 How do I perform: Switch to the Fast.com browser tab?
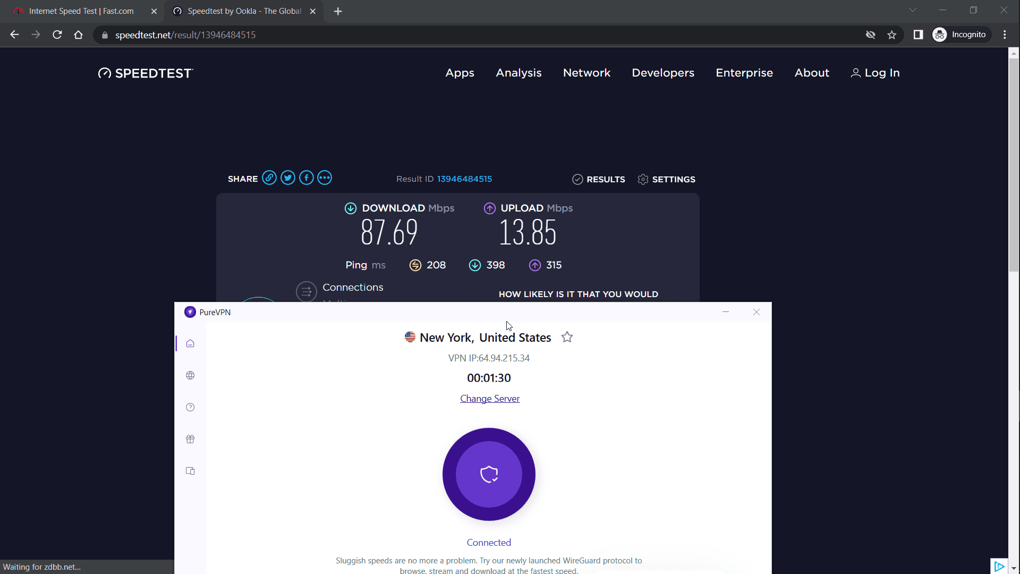point(82,11)
